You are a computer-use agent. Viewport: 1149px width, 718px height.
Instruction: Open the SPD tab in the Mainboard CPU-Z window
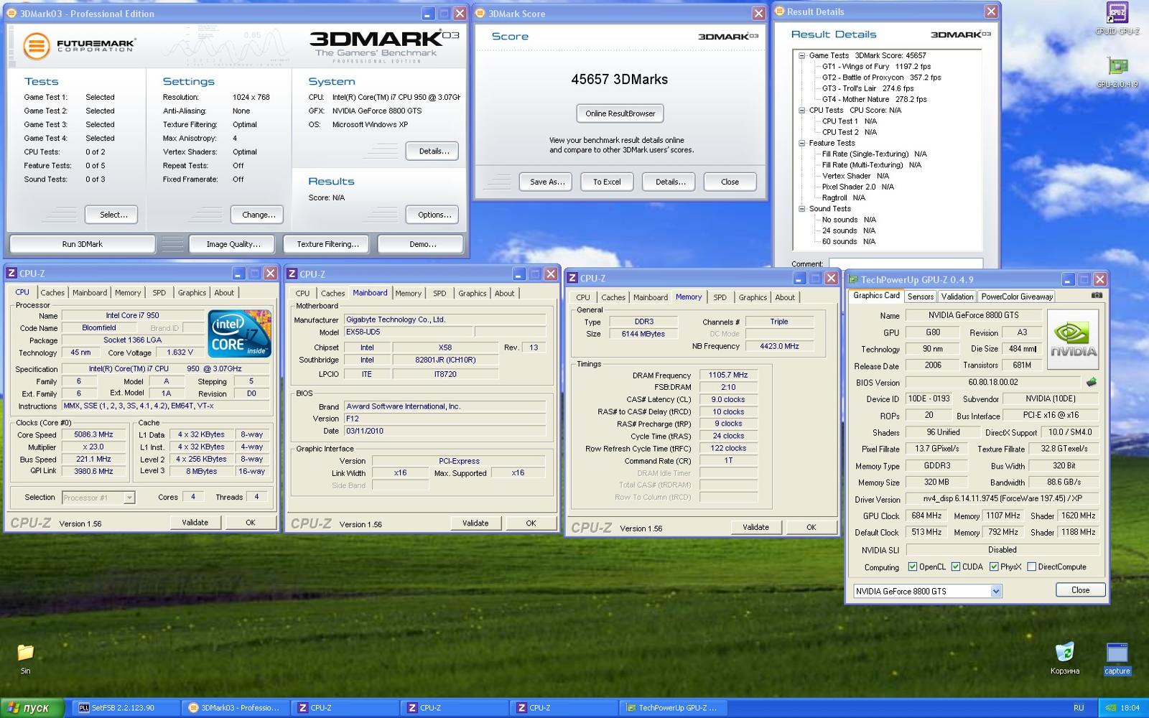(439, 294)
